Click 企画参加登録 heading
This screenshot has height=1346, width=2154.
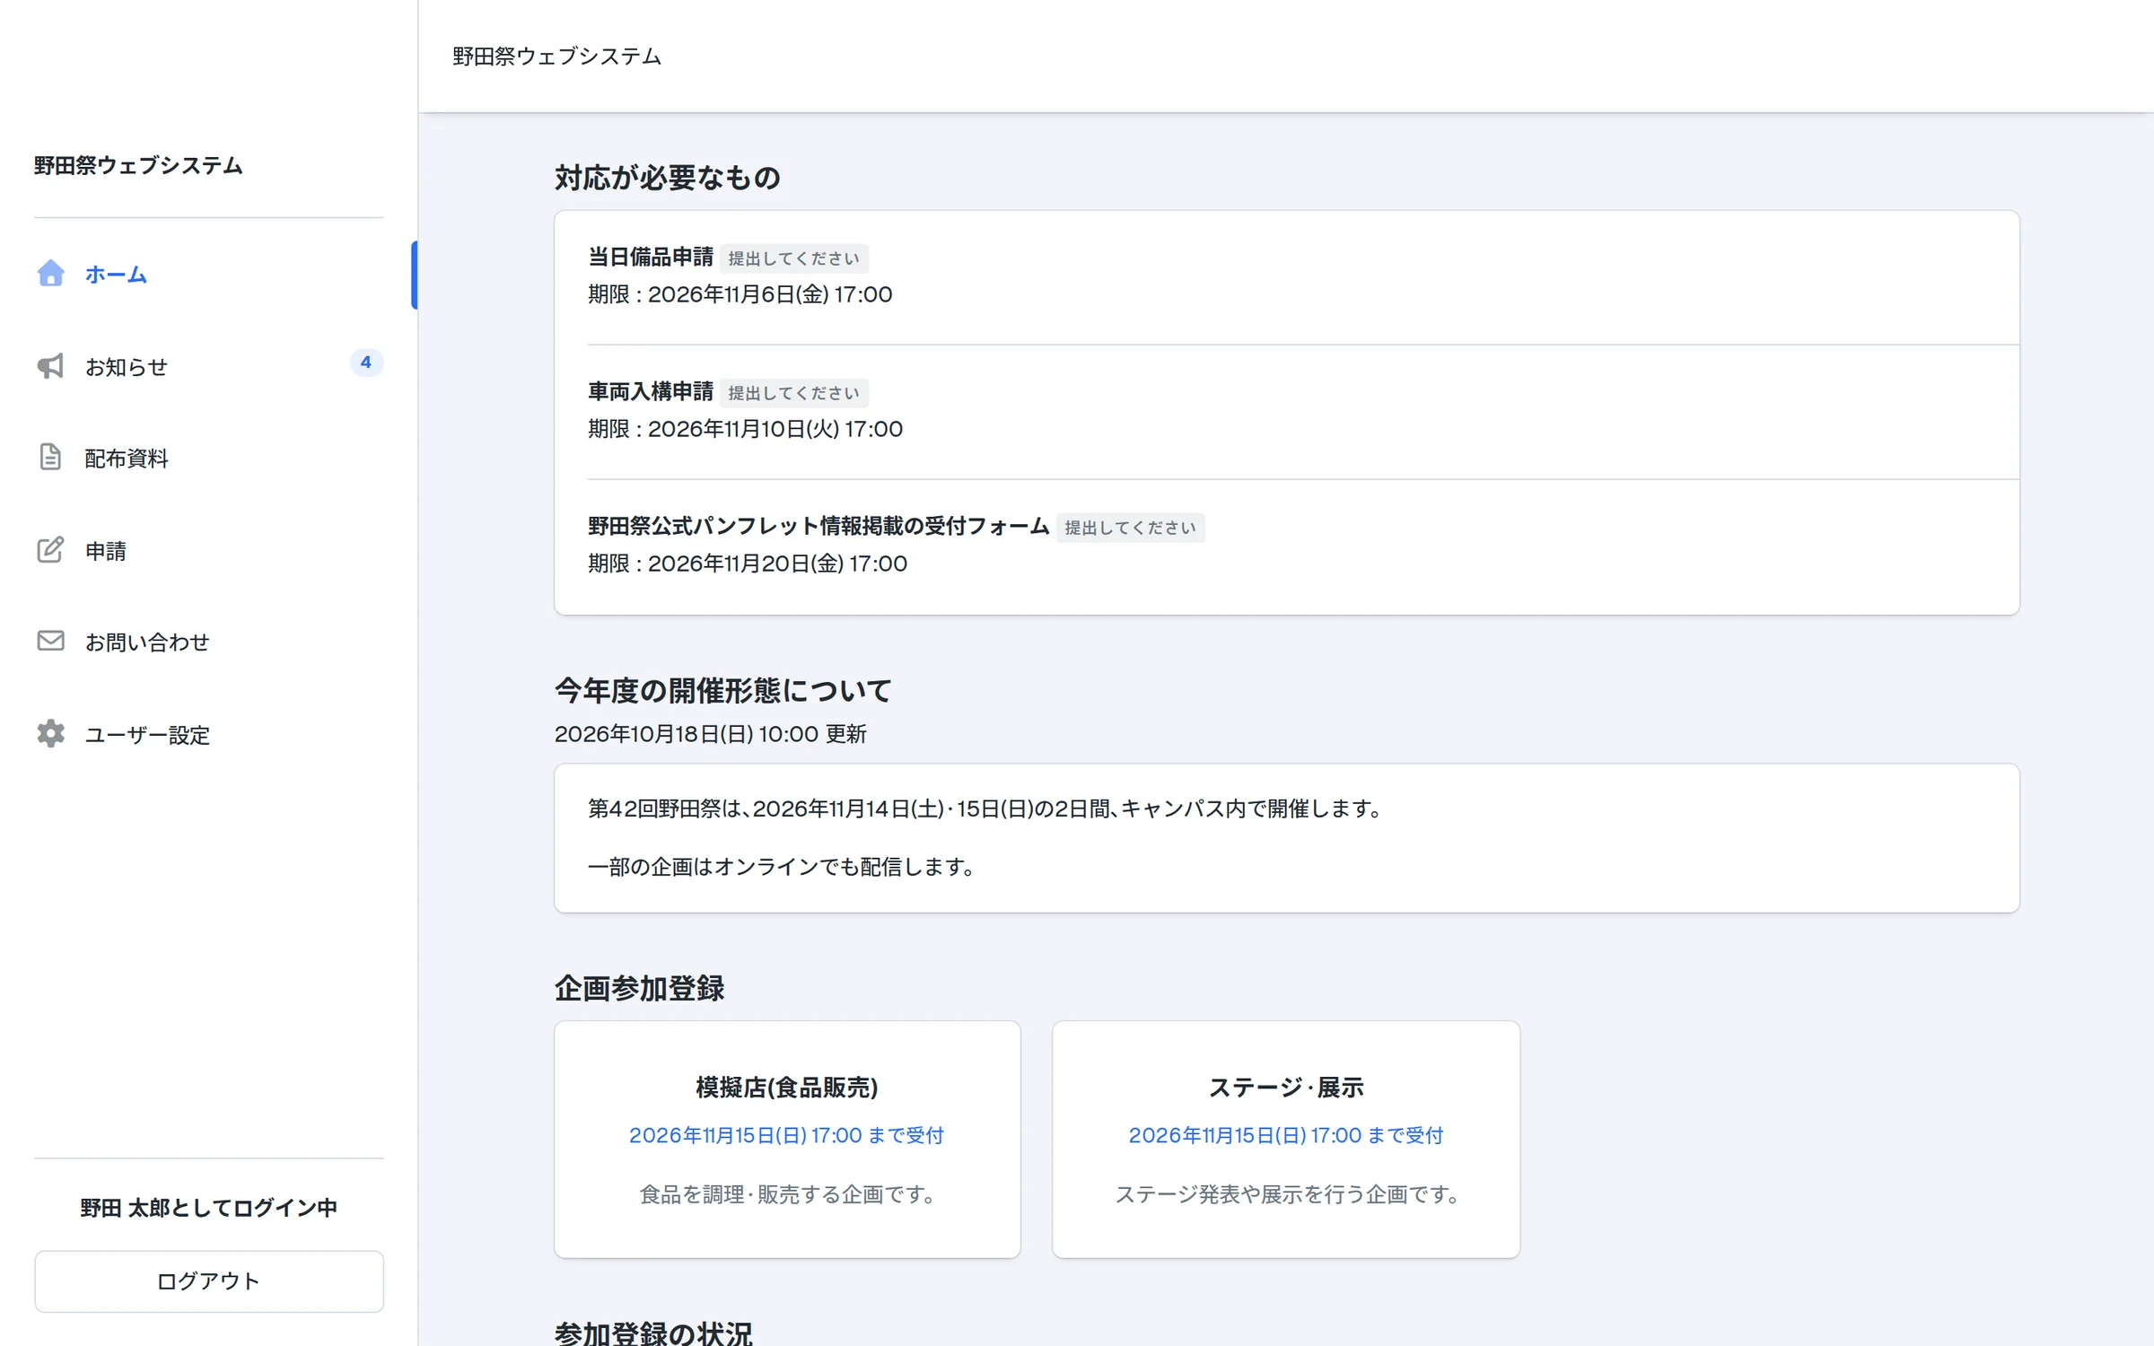tap(639, 989)
